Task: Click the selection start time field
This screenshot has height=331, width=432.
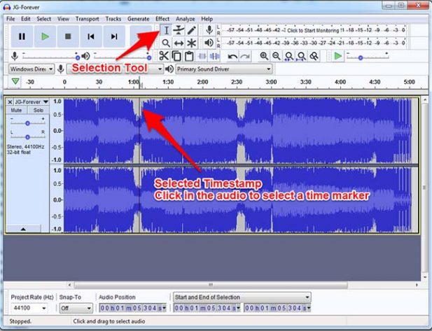Action: tap(207, 308)
